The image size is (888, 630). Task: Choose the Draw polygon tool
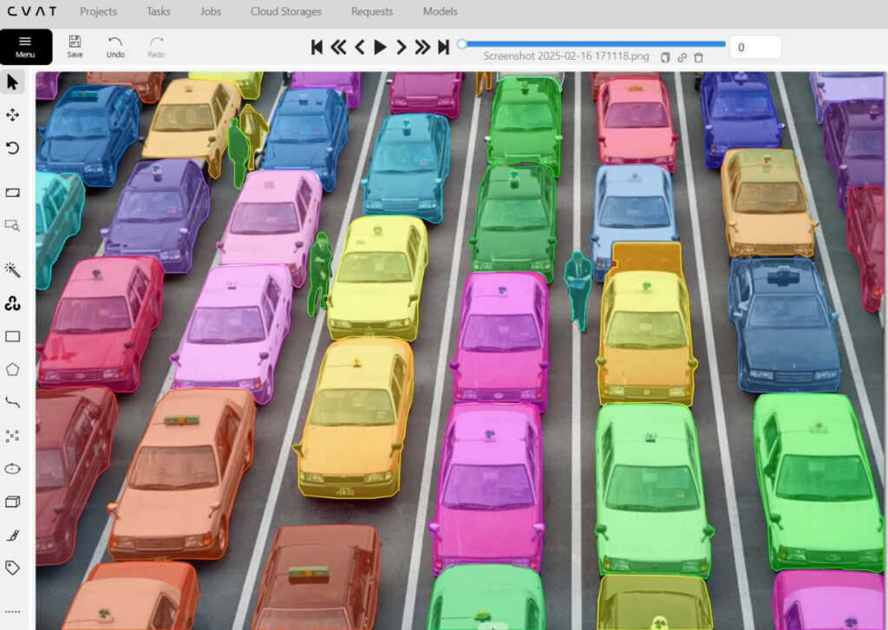coord(12,370)
